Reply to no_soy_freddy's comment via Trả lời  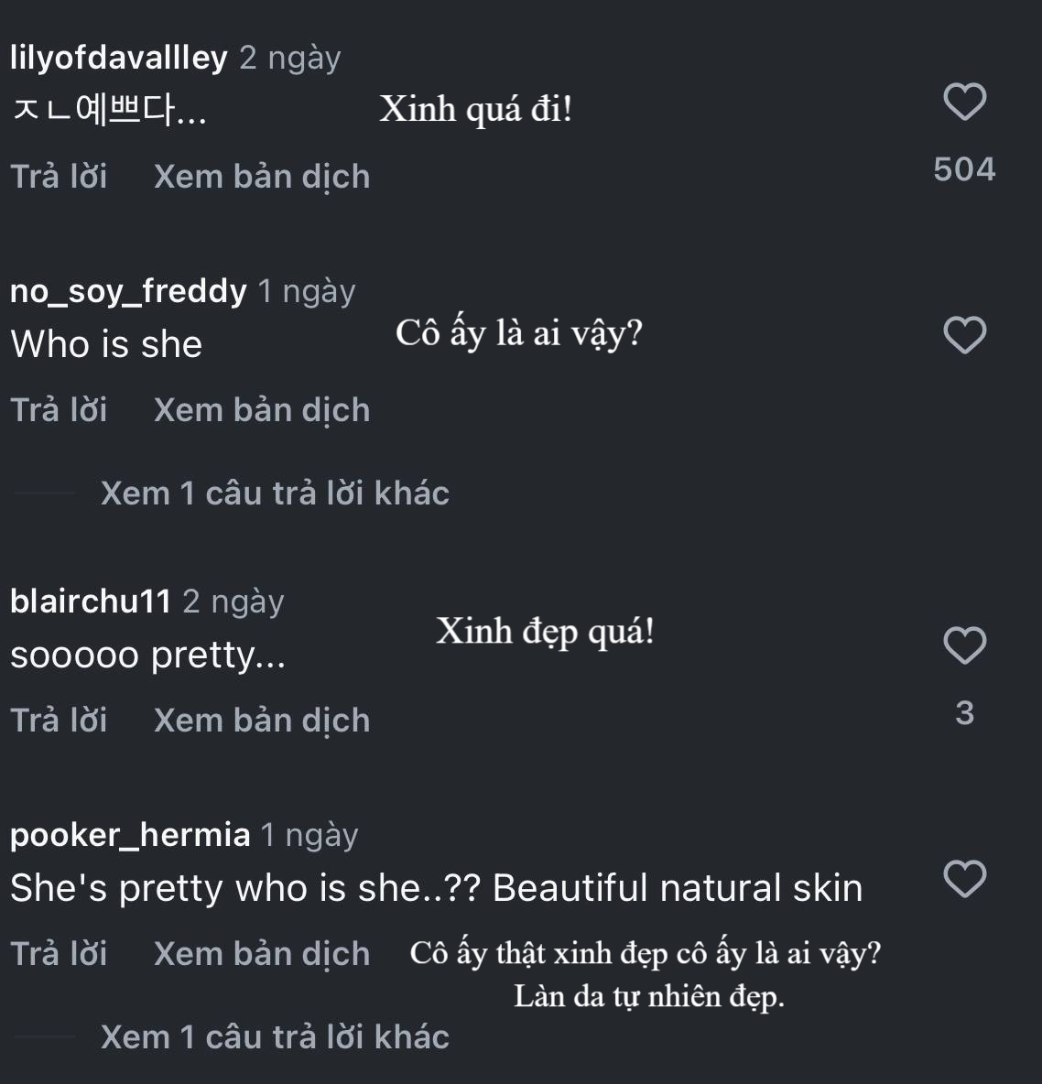point(58,409)
